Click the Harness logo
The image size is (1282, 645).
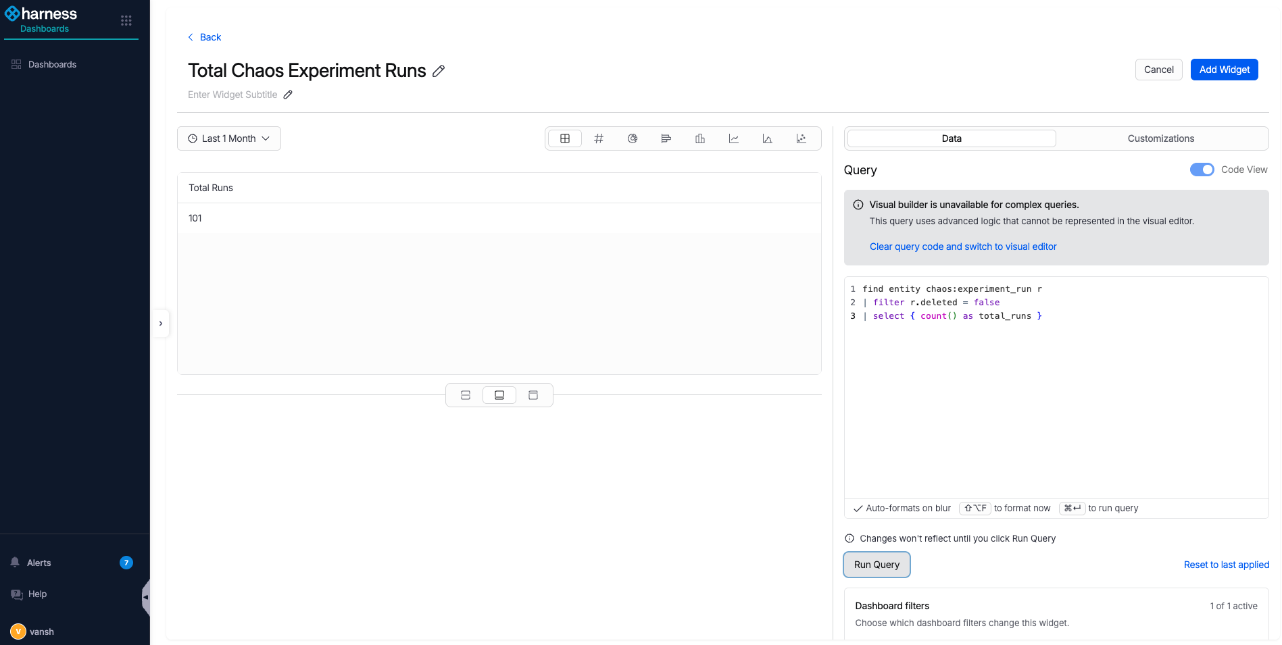tap(41, 14)
